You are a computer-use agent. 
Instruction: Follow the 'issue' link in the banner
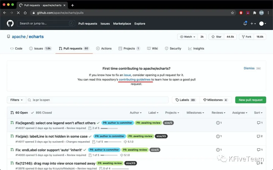127,75
